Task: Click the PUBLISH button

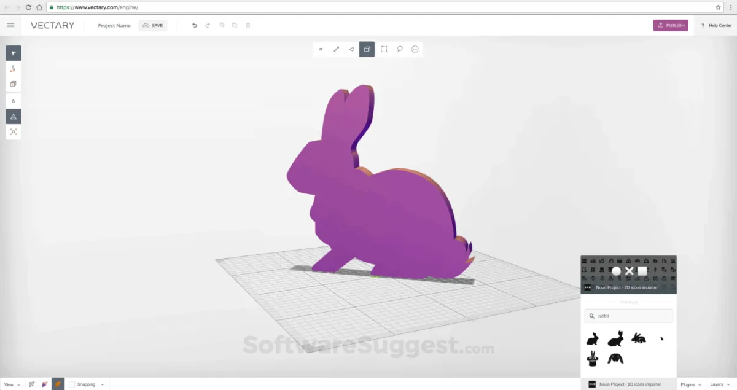Action: click(670, 25)
